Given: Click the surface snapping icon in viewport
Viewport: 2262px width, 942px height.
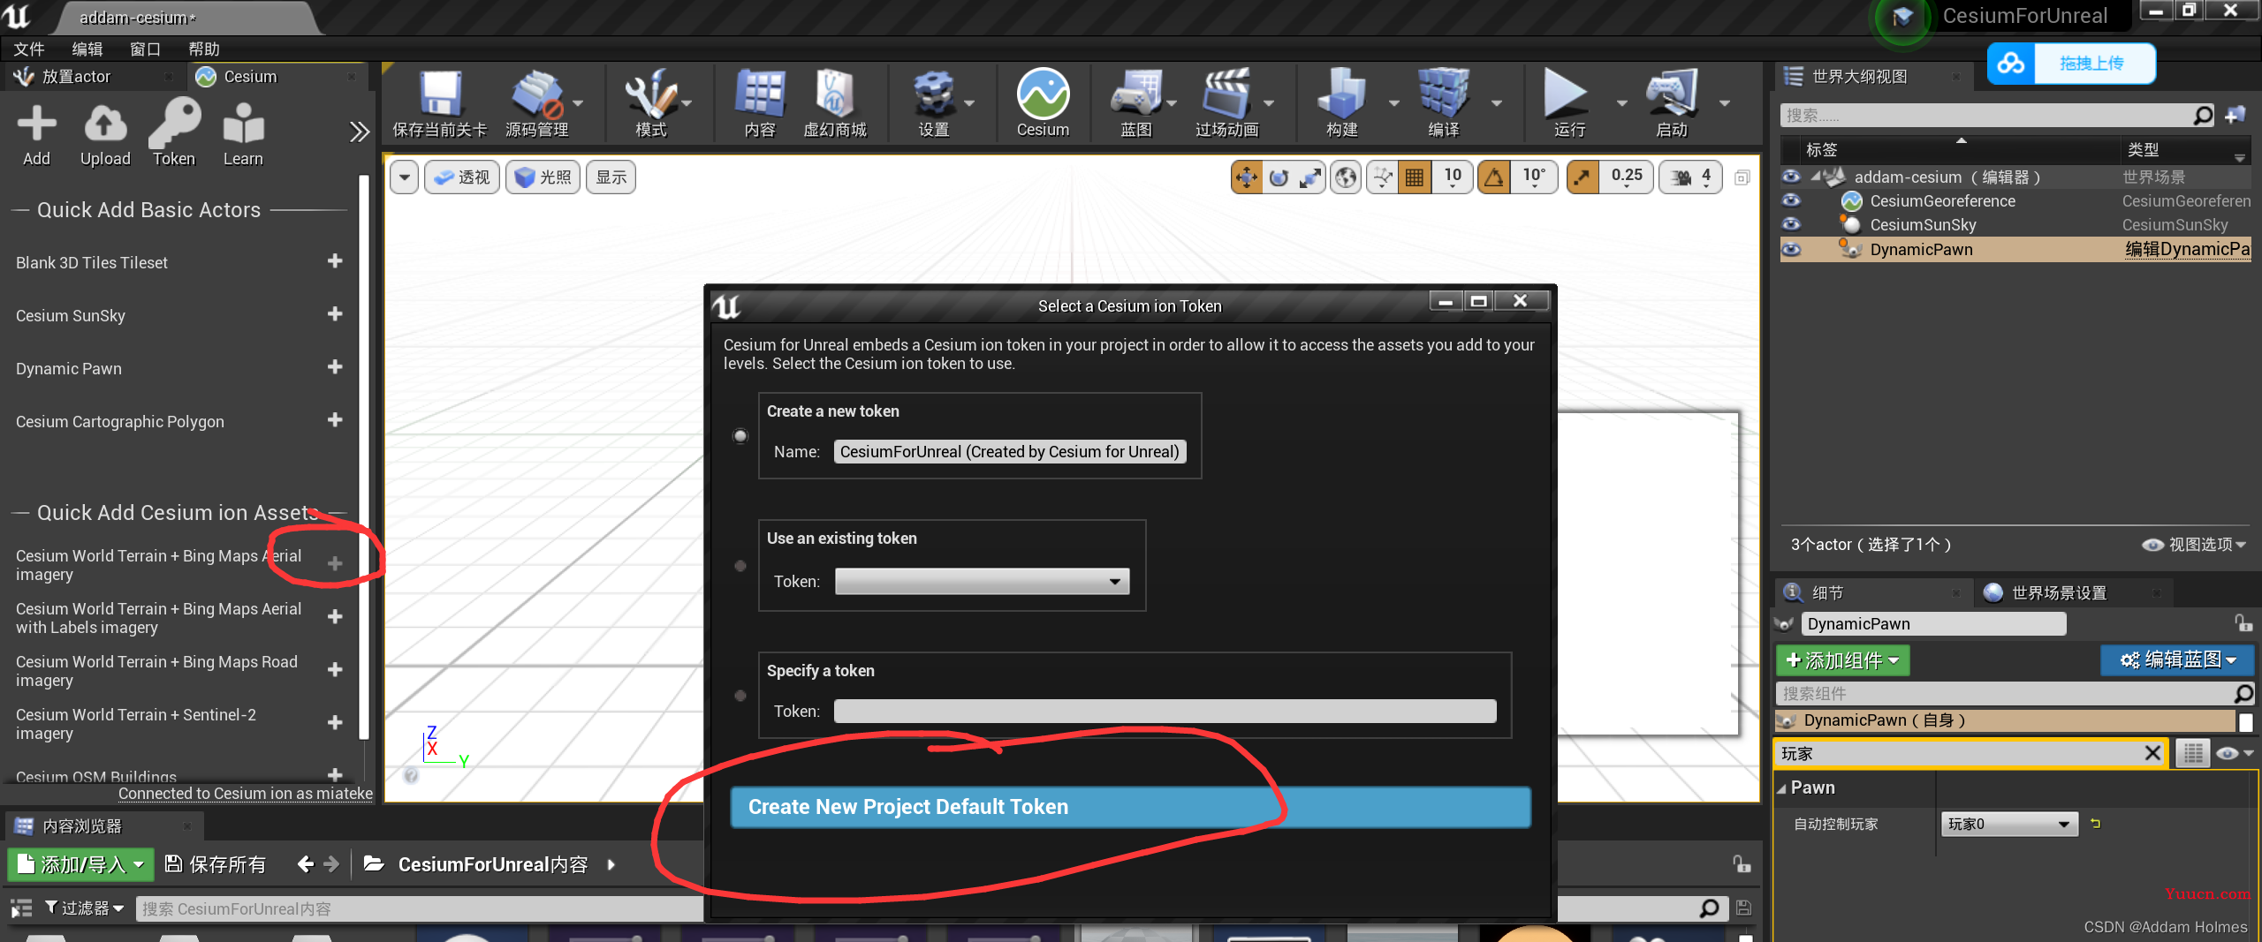Looking at the screenshot, I should click(x=1383, y=177).
